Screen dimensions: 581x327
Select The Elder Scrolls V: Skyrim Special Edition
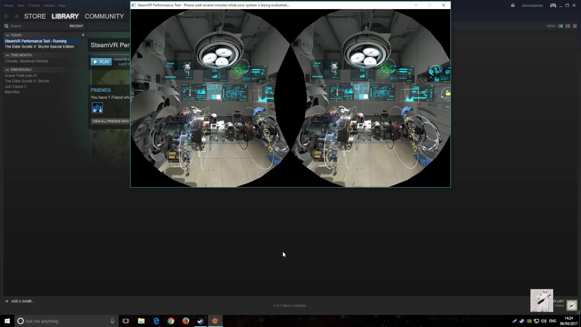pos(39,46)
